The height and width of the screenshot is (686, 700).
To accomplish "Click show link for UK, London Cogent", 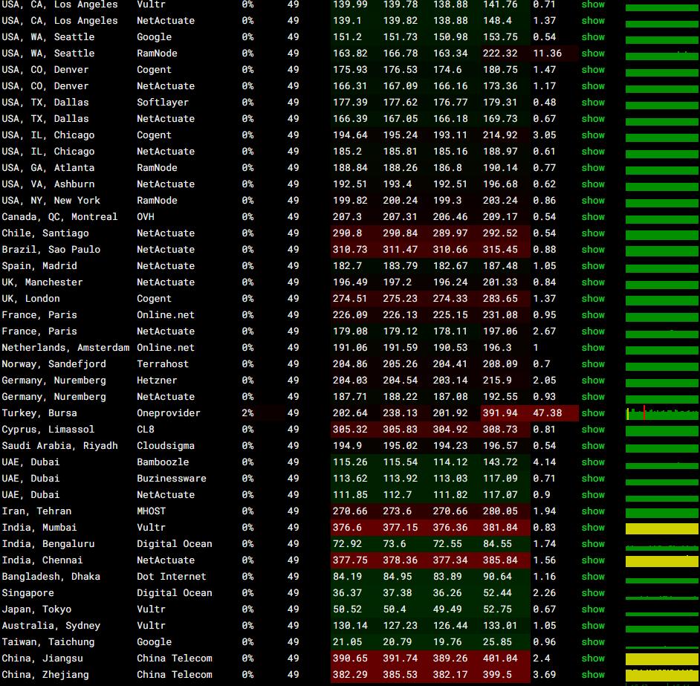I will tap(593, 298).
